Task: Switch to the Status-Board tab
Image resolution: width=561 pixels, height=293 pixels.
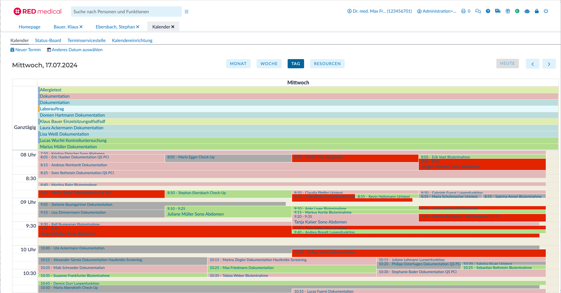Action: pyautogui.click(x=48, y=40)
